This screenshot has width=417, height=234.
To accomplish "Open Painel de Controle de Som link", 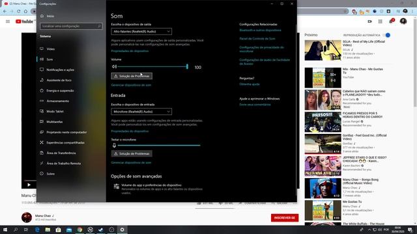I will 257,39.
